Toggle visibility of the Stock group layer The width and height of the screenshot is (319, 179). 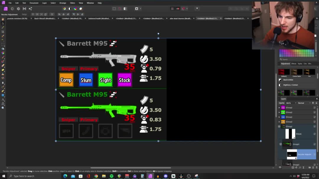315,108
